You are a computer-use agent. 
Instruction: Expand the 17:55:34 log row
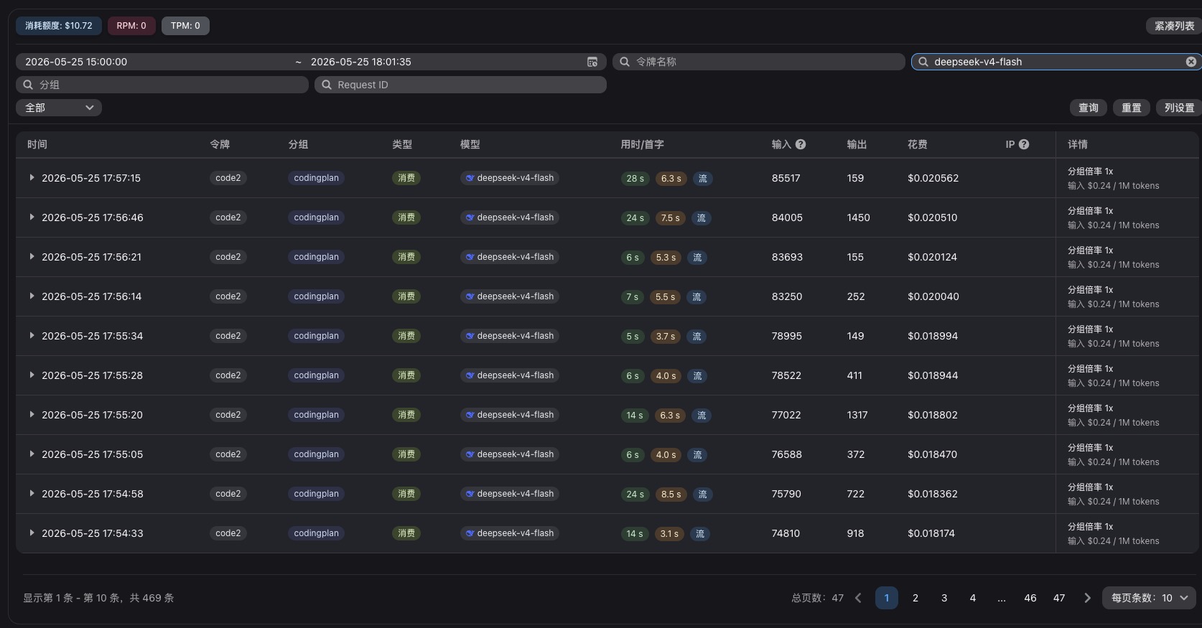(x=32, y=335)
